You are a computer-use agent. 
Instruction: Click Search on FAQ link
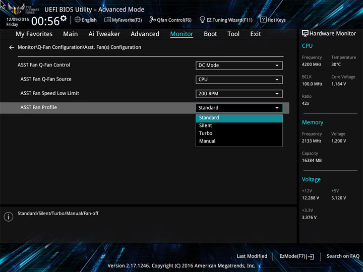(343, 256)
